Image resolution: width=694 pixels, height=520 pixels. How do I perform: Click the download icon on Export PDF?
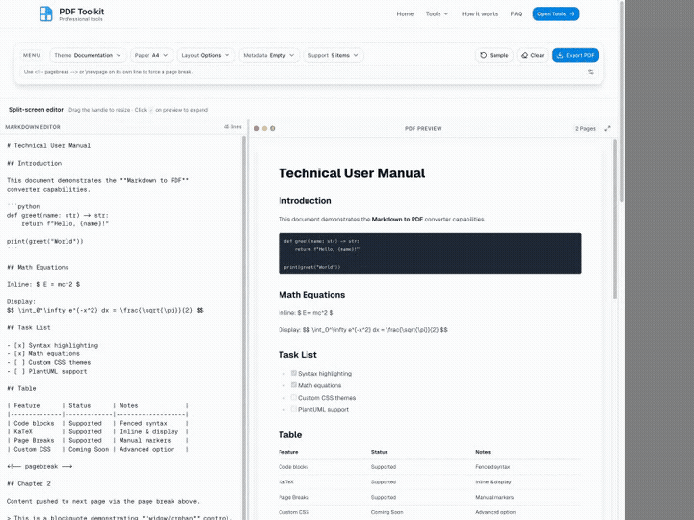click(x=560, y=55)
